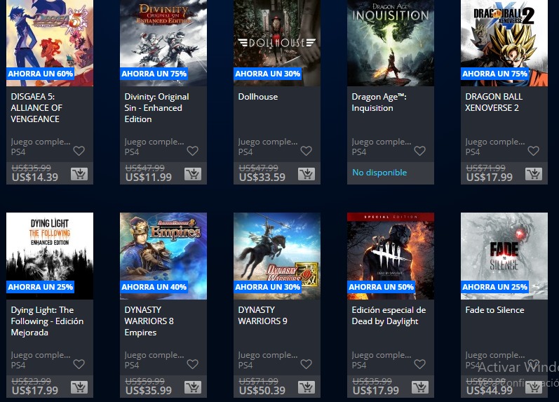
Task: Toggle wishlist heart for Dragon Age: Inquisition
Action: pos(420,151)
